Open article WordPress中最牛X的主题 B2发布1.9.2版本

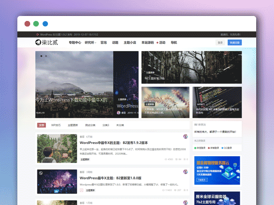(113, 143)
